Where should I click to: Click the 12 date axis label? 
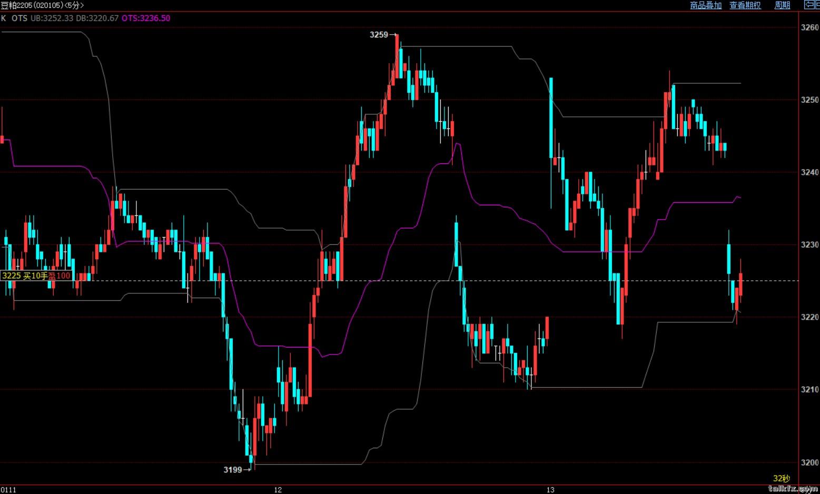(278, 490)
